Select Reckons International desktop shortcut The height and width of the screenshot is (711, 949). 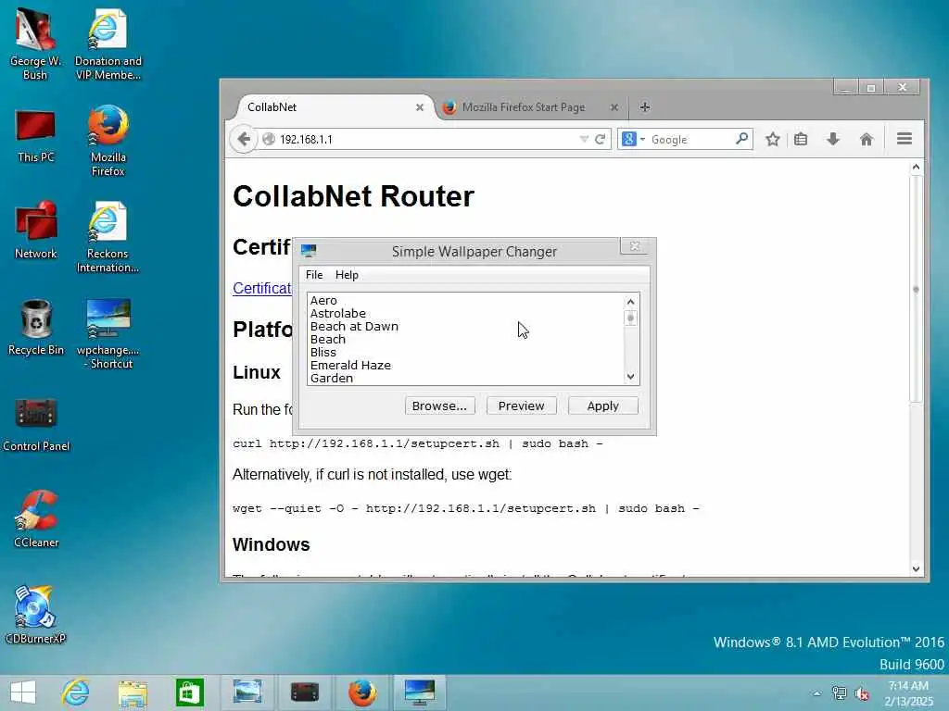(108, 237)
